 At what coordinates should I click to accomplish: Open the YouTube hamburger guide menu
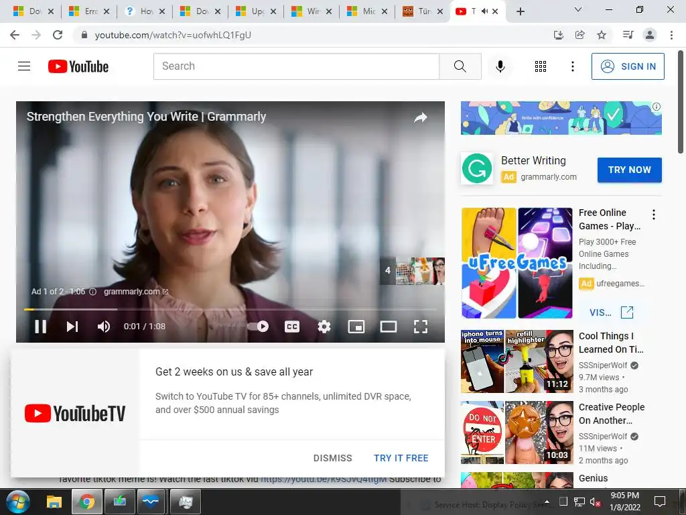tap(24, 66)
